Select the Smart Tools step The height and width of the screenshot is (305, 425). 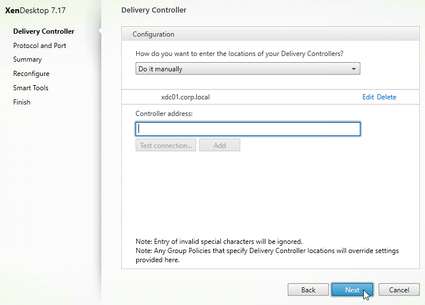[31, 88]
